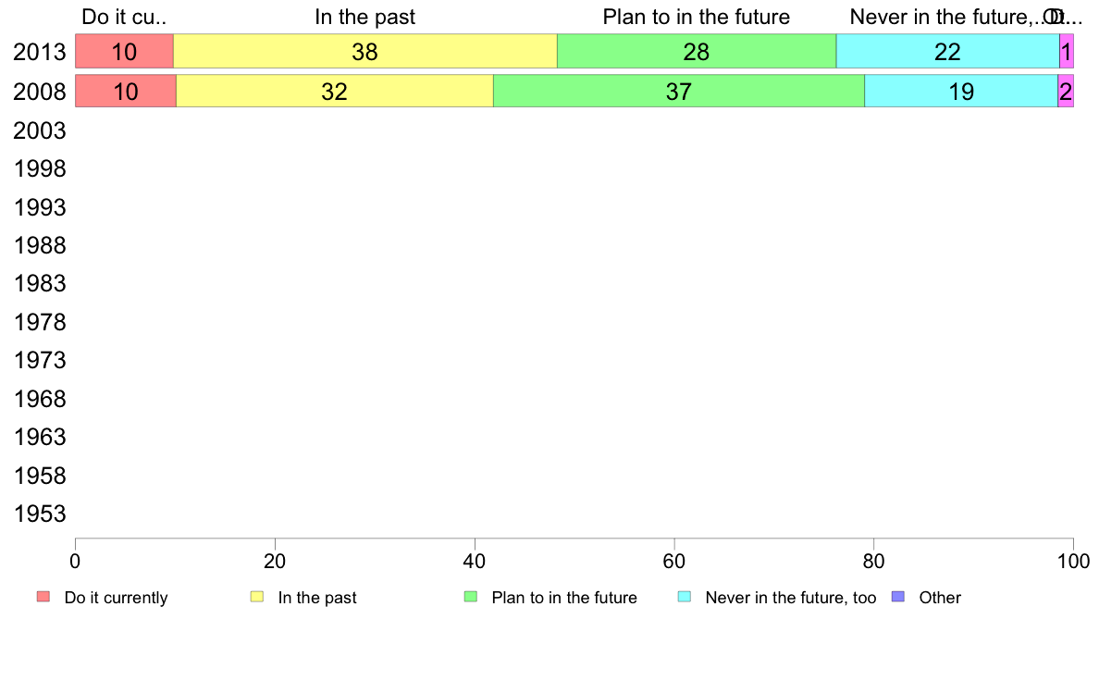Select the 2013 green segment showing 28
Viewport: 1099px width, 681px height.
point(697,51)
